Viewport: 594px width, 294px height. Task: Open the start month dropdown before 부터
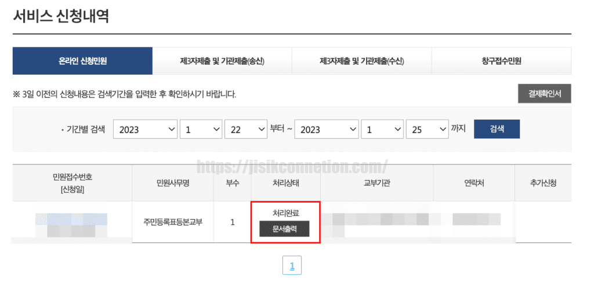201,129
